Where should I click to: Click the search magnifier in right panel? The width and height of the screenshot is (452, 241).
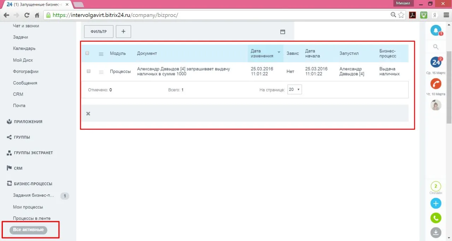[436, 47]
